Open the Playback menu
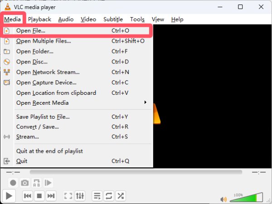The height and width of the screenshot is (204, 272). 40,19
